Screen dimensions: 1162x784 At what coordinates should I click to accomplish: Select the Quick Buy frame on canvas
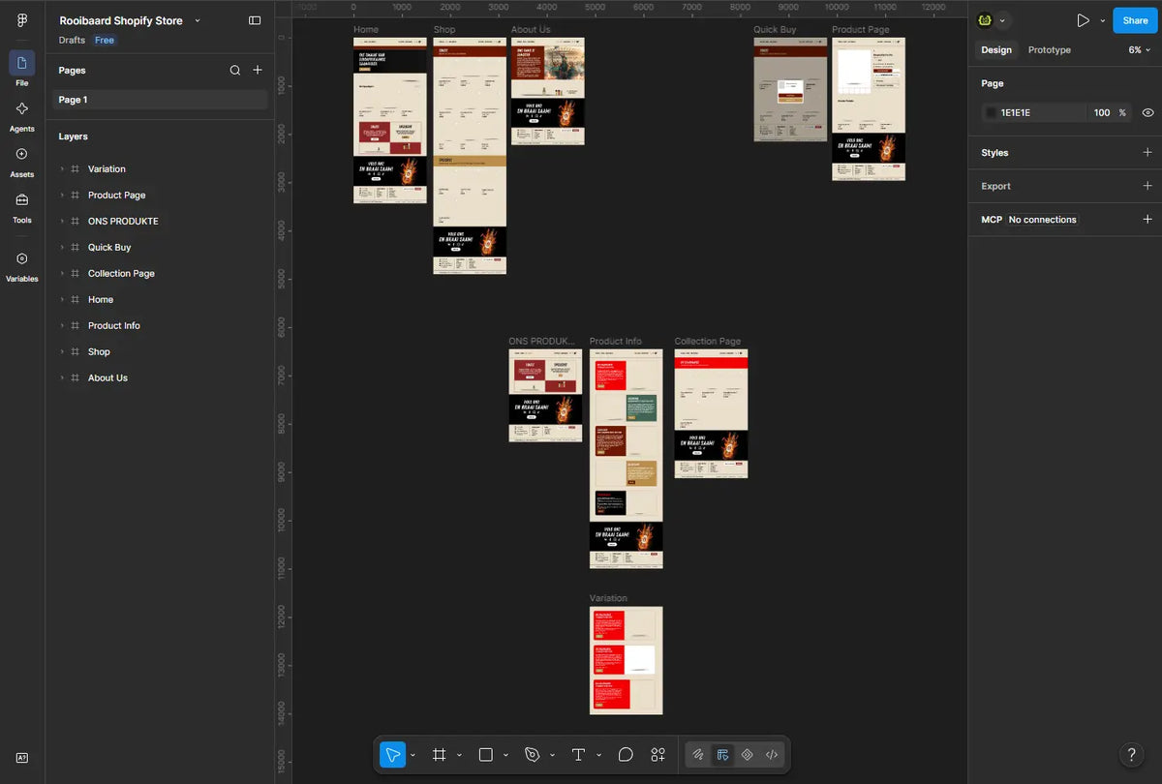coord(790,89)
